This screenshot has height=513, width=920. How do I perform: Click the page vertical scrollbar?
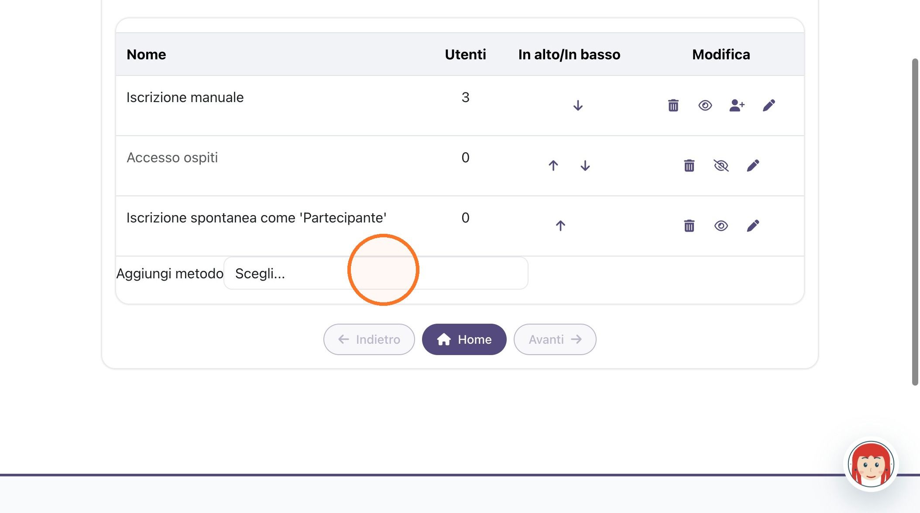pos(915,222)
